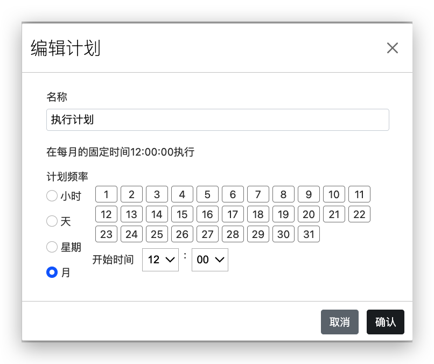Open the start hour dropdown showing 12

point(160,260)
